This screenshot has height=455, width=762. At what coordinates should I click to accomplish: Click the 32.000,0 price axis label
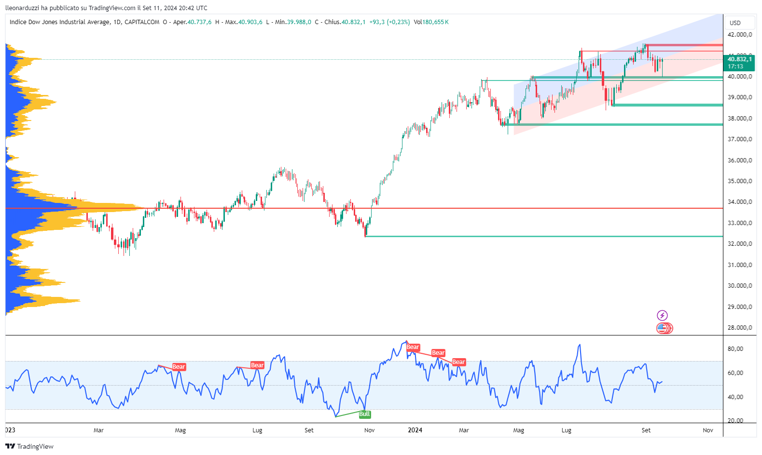[740, 244]
